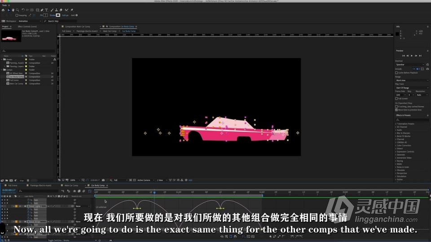Image resolution: width=431 pixels, height=242 pixels.
Task: Uncheck 'Move time to preview time'
Action: 396,110
